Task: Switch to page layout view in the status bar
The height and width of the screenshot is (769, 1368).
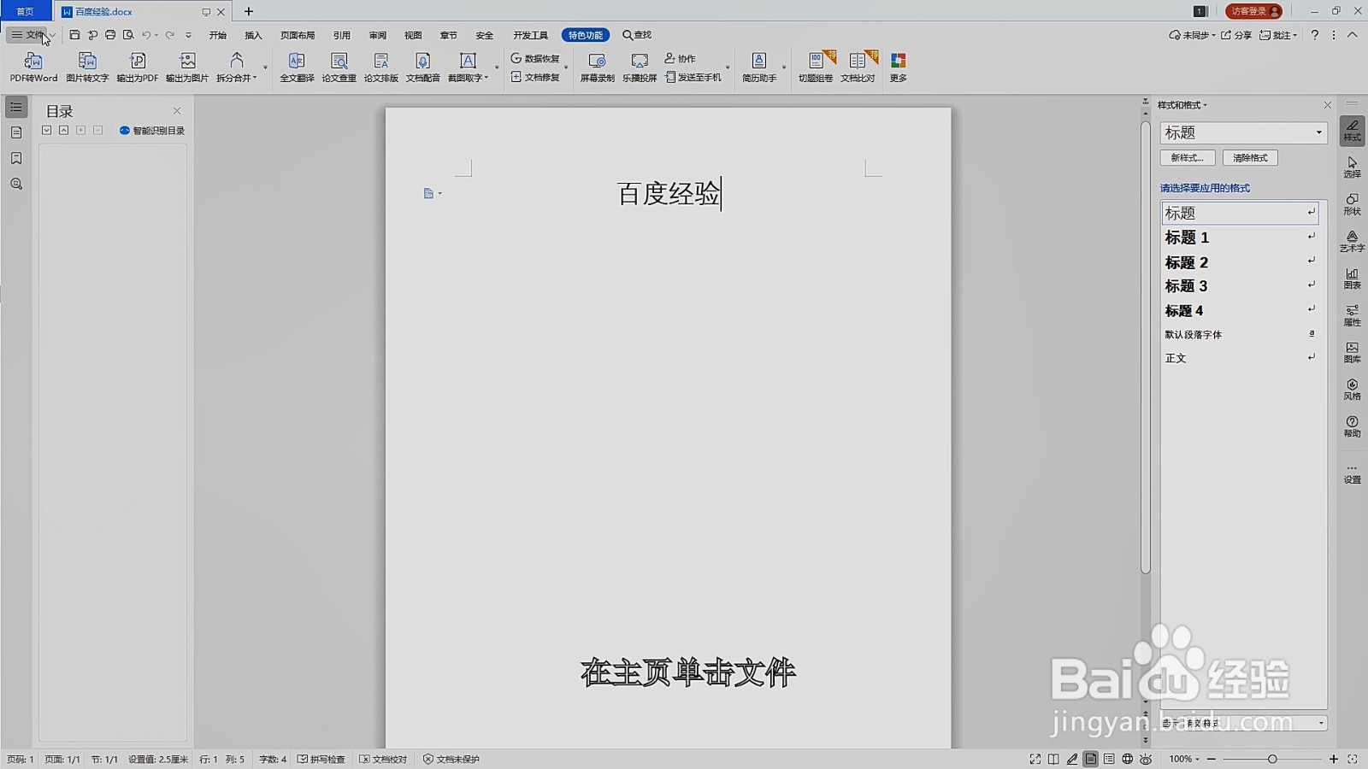Action: pyautogui.click(x=1091, y=759)
